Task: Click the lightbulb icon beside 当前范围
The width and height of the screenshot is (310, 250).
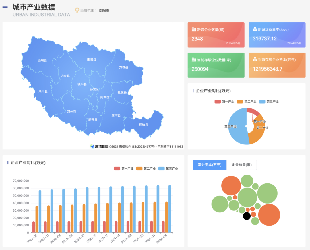Action: pos(77,10)
